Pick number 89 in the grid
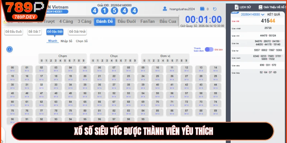Screen dimensions: 287x143 point(216,112)
